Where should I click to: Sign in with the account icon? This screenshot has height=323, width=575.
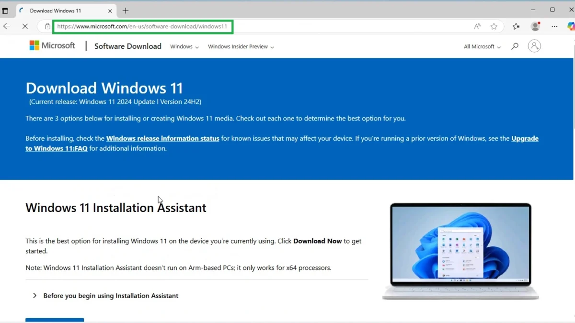click(x=534, y=46)
